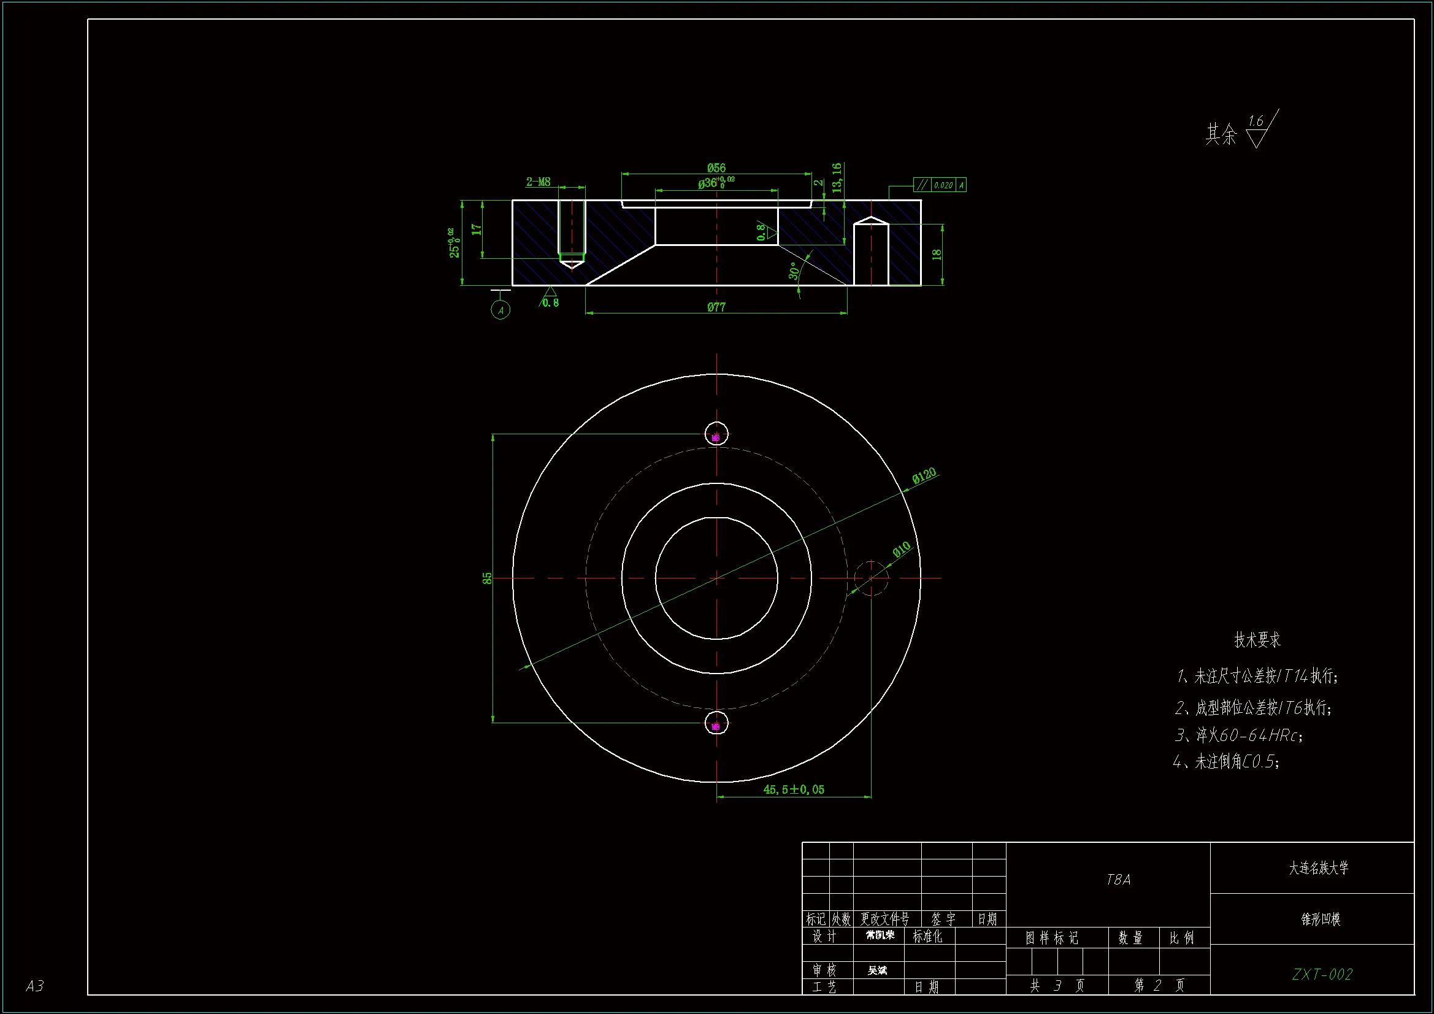1434x1014 pixels.
Task: Select the T8A material cell in title block
Action: tap(1118, 880)
